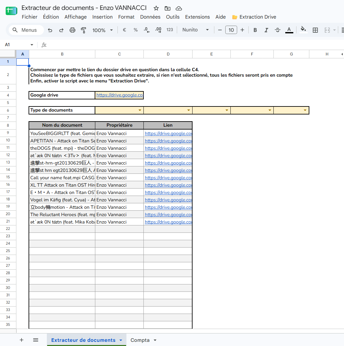Open the Outils menu
The image size is (344, 346).
click(x=173, y=17)
